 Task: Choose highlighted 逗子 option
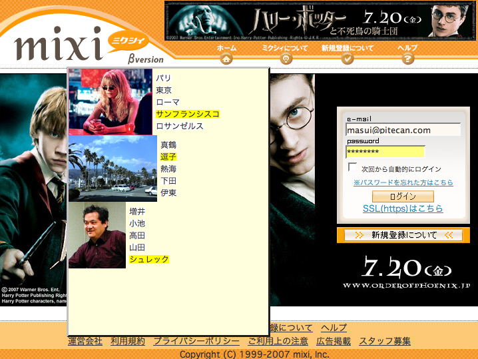pos(168,157)
